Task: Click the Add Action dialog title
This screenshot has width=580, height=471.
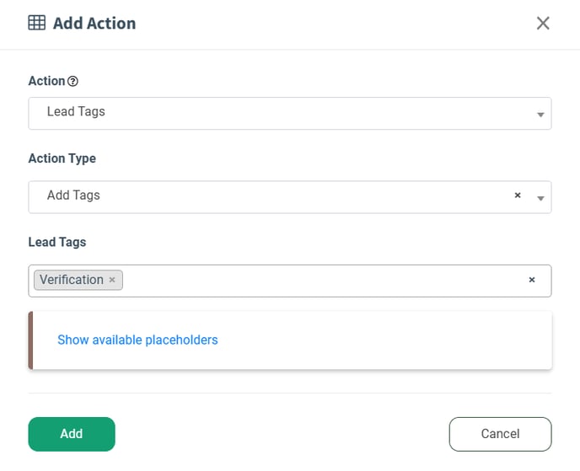Action: [94, 24]
